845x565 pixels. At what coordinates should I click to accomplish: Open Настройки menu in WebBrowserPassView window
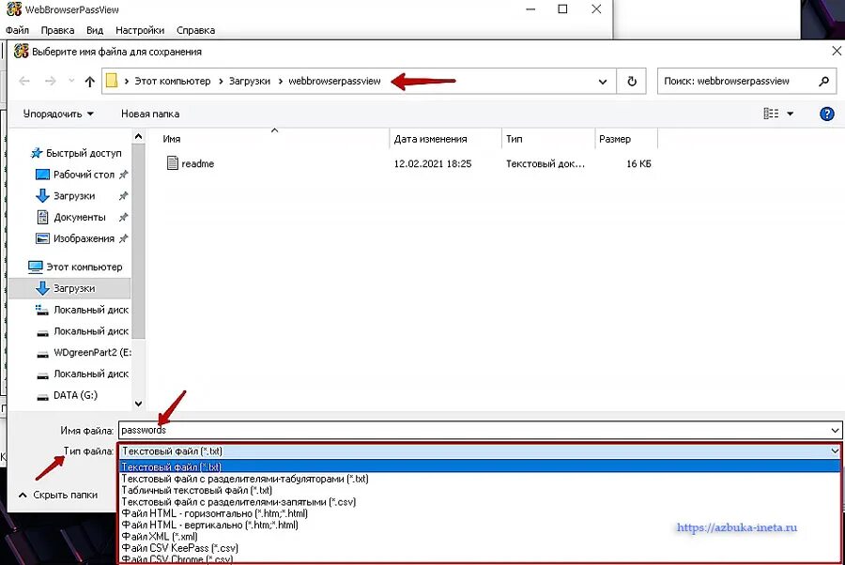tap(140, 30)
